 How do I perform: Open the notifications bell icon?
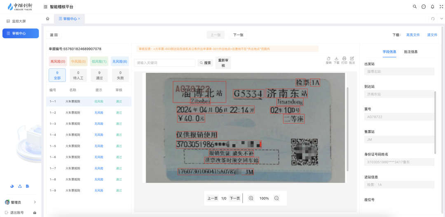click(433, 7)
